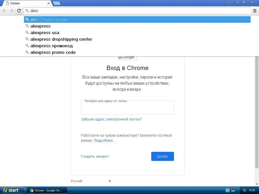
Task: Select the 'aliexpress' suggestion
Action: tap(137, 26)
